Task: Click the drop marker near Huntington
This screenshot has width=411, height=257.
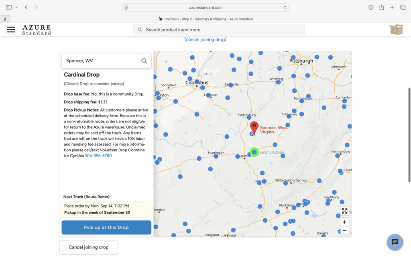Action: pyautogui.click(x=216, y=156)
